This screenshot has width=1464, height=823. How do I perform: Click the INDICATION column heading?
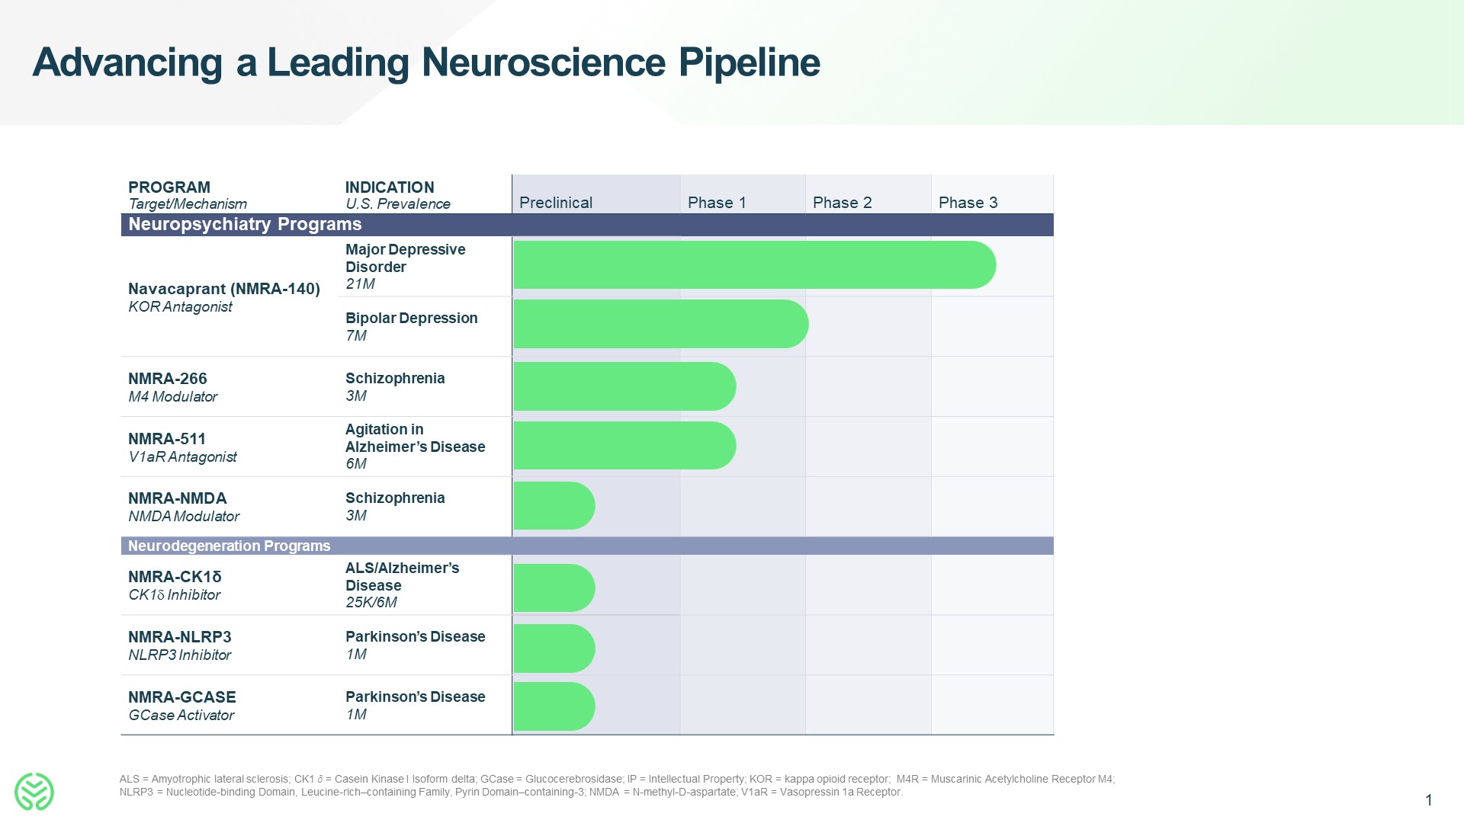tap(390, 187)
